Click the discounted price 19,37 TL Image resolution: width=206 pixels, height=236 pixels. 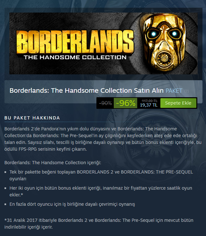click(x=149, y=105)
